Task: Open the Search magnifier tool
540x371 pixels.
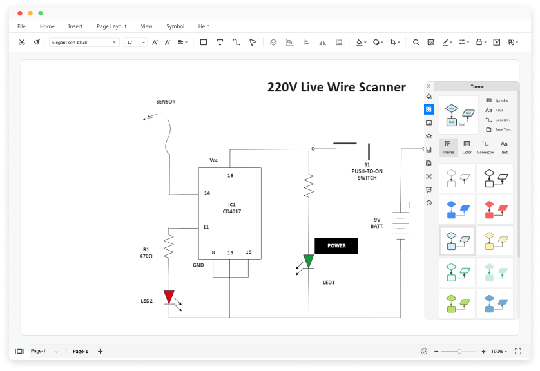Action: [x=416, y=42]
